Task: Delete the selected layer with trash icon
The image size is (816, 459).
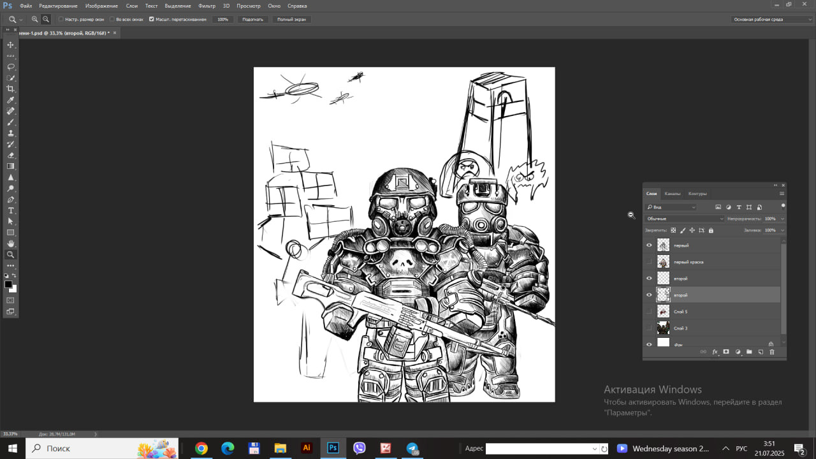Action: [x=772, y=351]
